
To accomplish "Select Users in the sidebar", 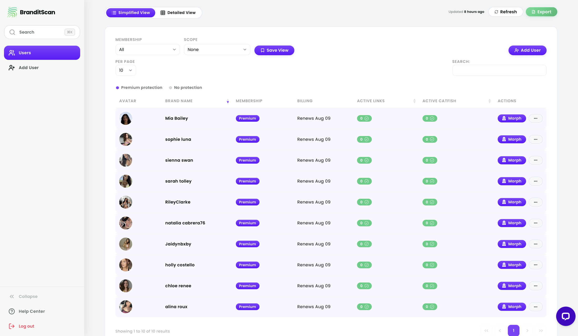I will pyautogui.click(x=42, y=53).
